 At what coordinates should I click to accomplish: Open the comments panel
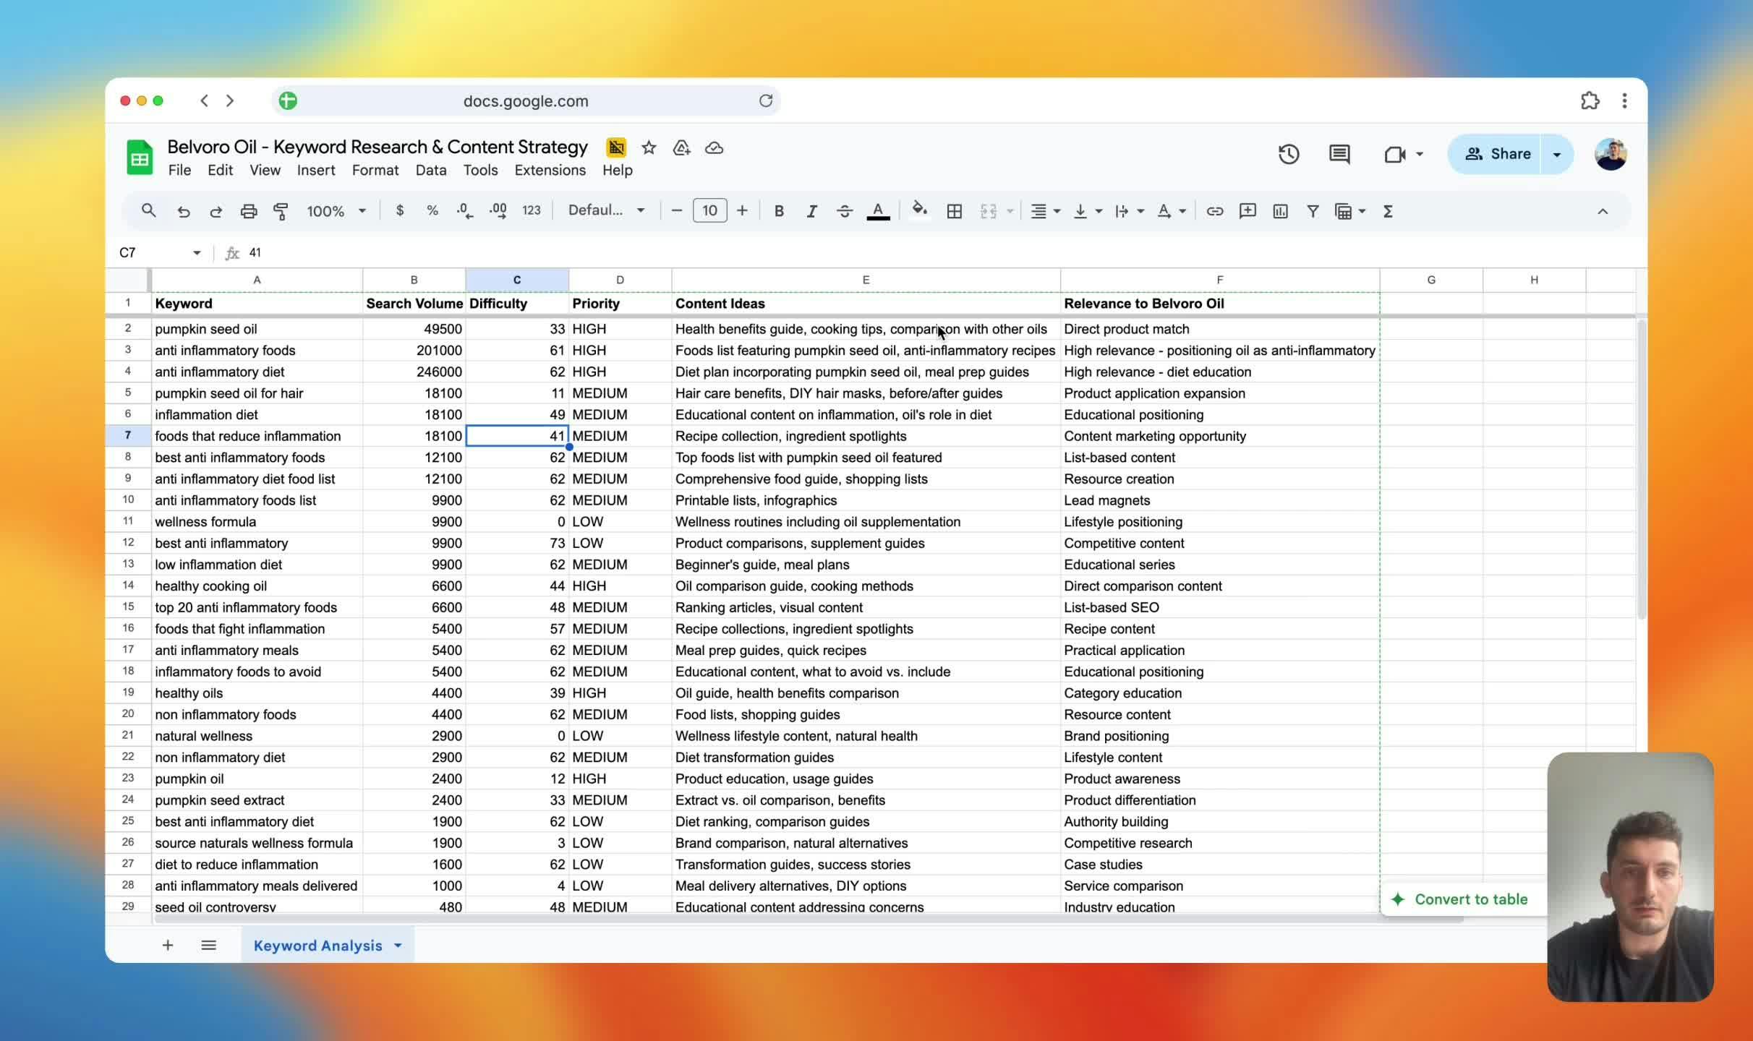point(1339,154)
